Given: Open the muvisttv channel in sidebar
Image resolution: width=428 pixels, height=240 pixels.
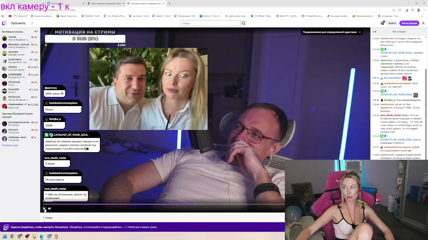Looking at the screenshot, I should (19, 53).
